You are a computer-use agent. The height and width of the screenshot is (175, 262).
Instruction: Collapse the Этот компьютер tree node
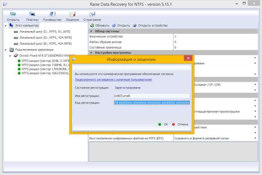pos(6,26)
